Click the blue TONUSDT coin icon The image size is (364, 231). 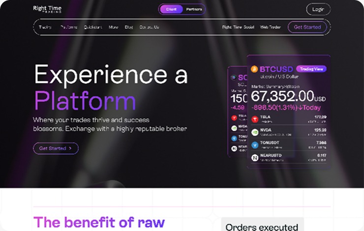click(255, 145)
